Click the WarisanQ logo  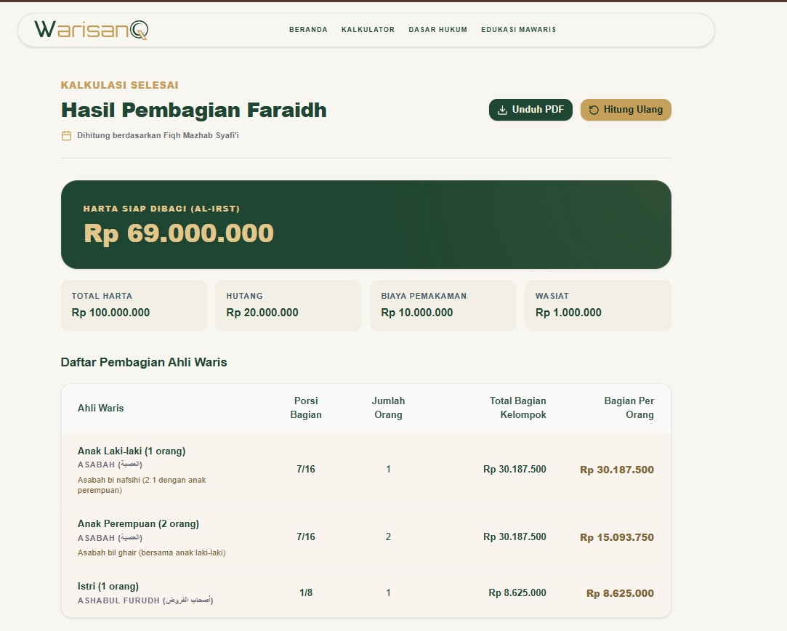pyautogui.click(x=92, y=30)
